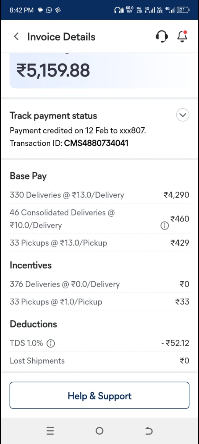
Task: Tap the 33 Pickups @ ₹1.0/Pickup incentive row
Action: (x=99, y=302)
